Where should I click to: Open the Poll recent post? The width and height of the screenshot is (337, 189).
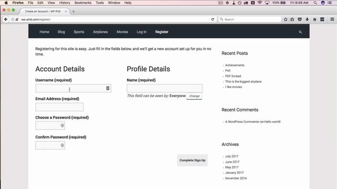[x=227, y=70]
